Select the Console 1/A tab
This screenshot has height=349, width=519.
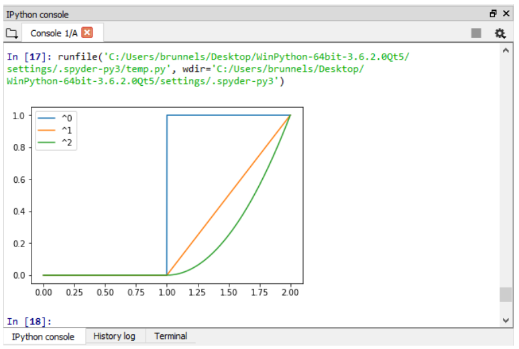[62, 33]
